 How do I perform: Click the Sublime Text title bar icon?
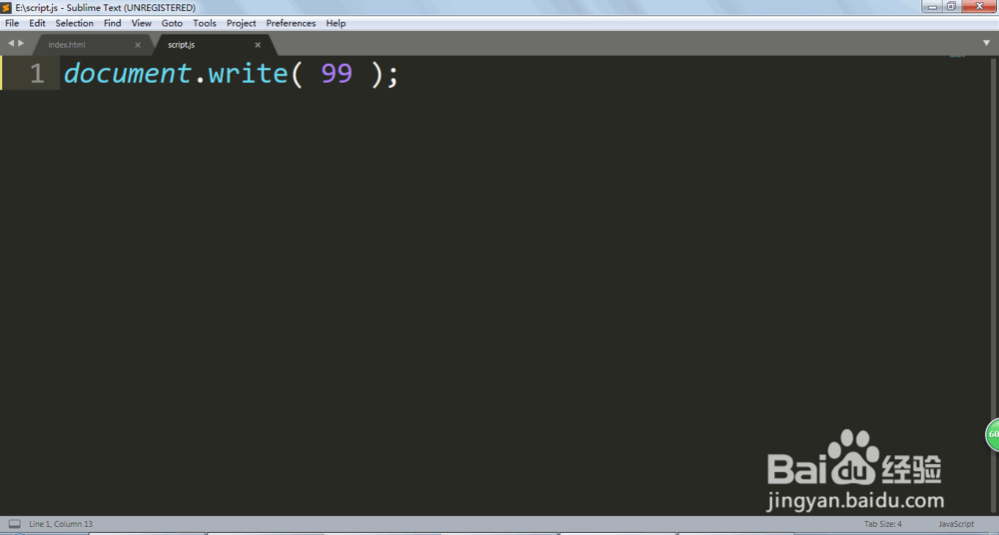point(6,8)
